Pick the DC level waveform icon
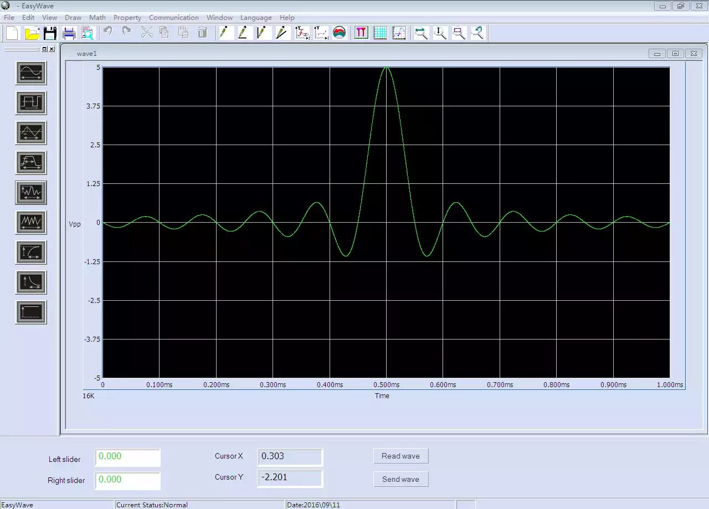This screenshot has width=709, height=509. click(31, 312)
